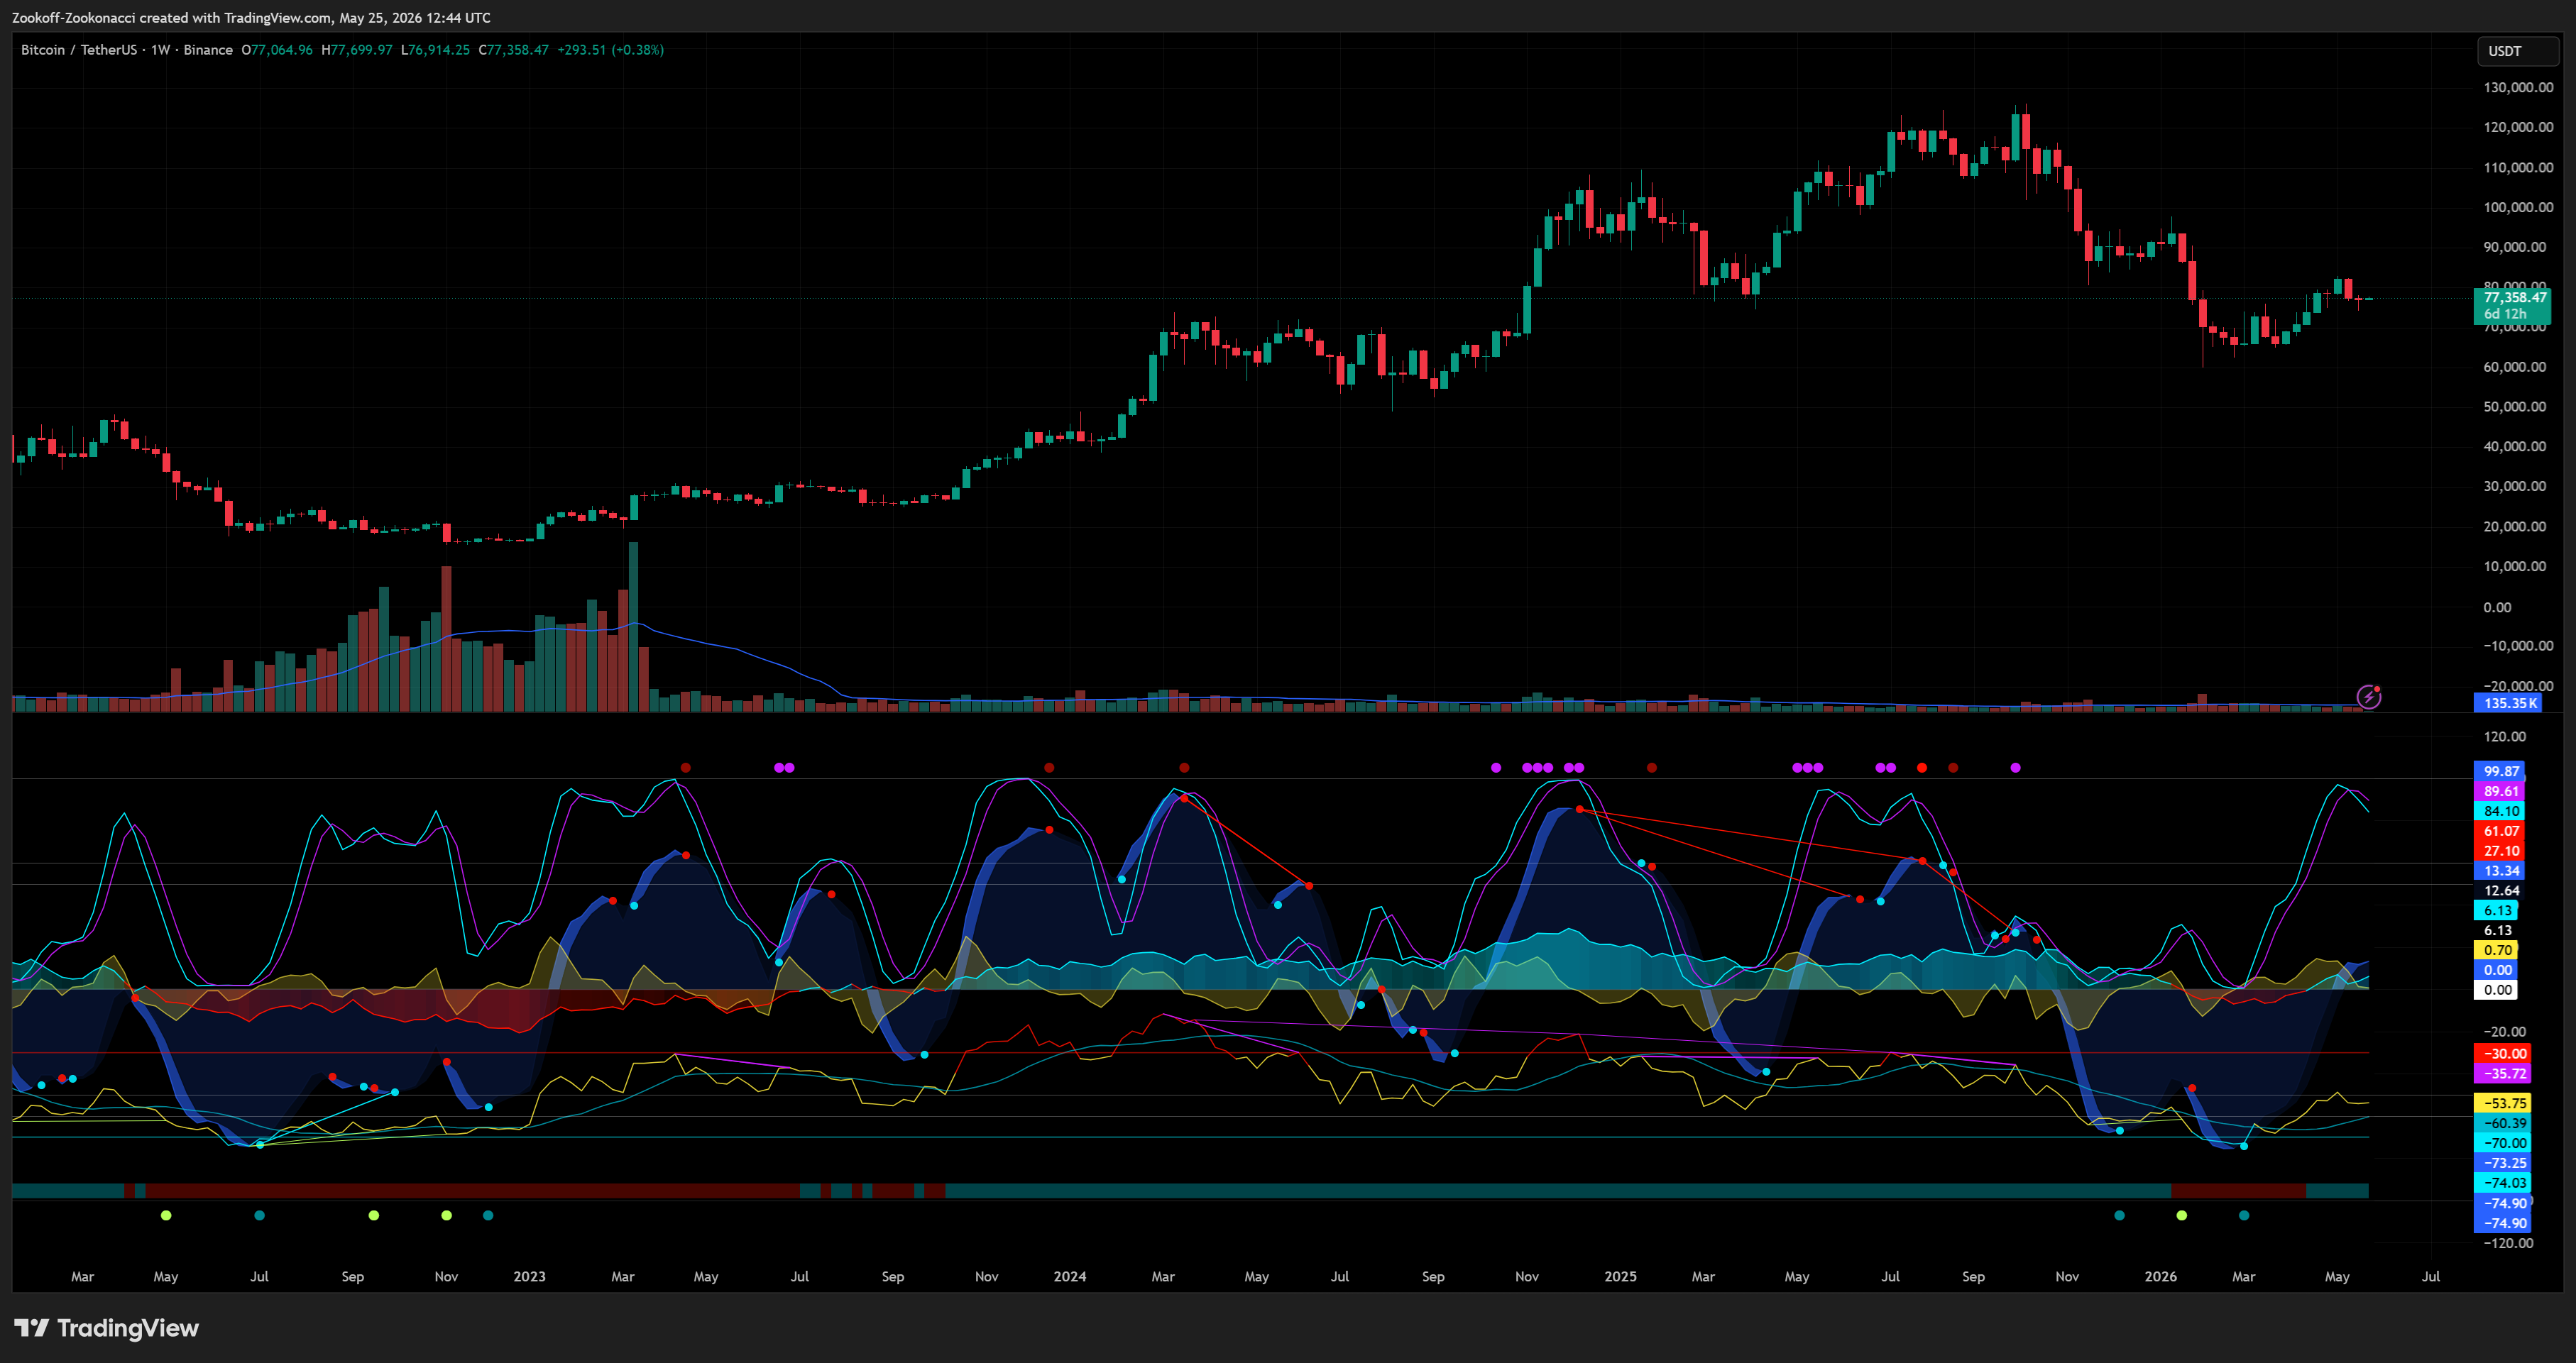
Task: Click the magenta -35.72 indicator value
Action: (x=2503, y=1074)
